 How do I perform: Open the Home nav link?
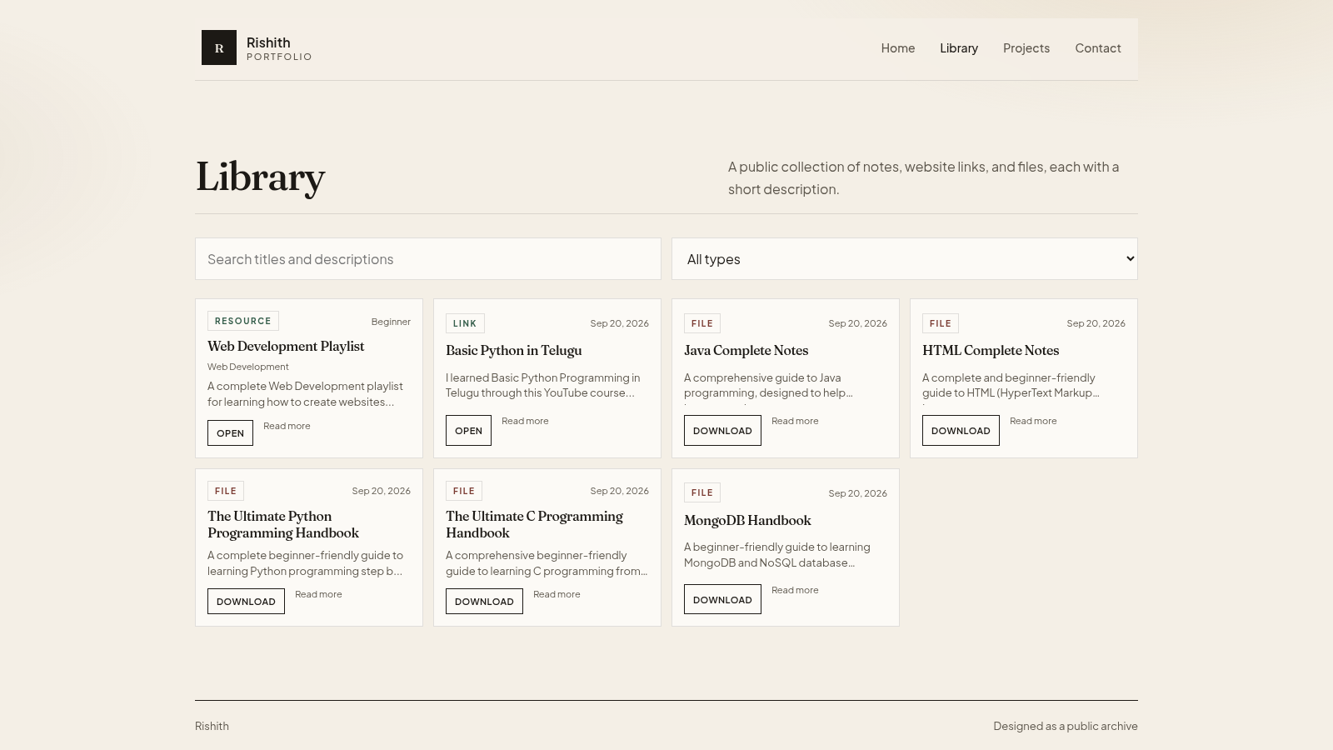coord(898,48)
